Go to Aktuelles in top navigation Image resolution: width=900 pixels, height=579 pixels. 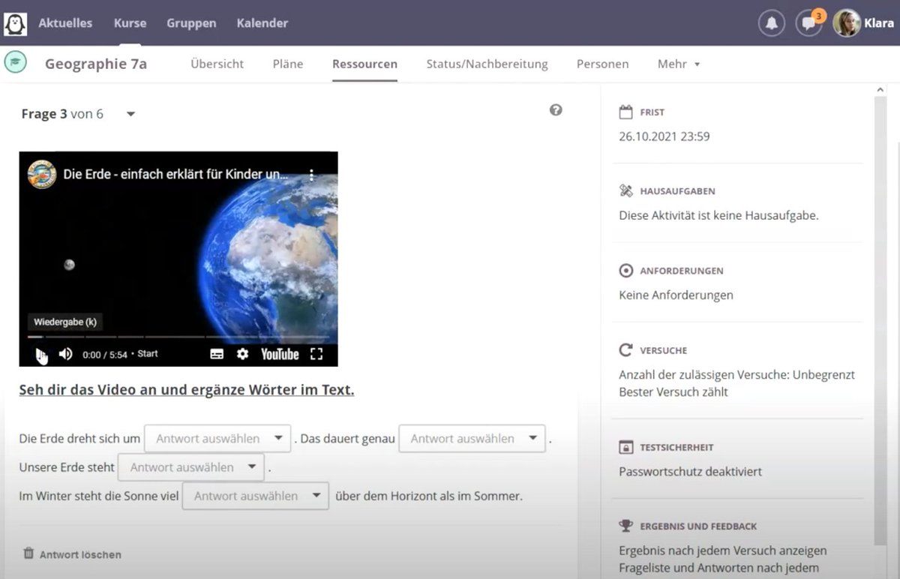click(65, 23)
